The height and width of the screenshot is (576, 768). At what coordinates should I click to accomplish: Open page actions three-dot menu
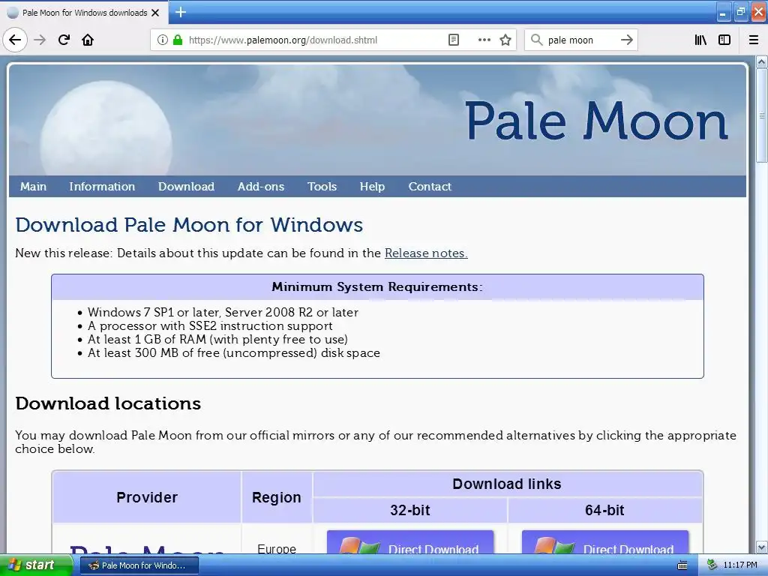(x=484, y=40)
